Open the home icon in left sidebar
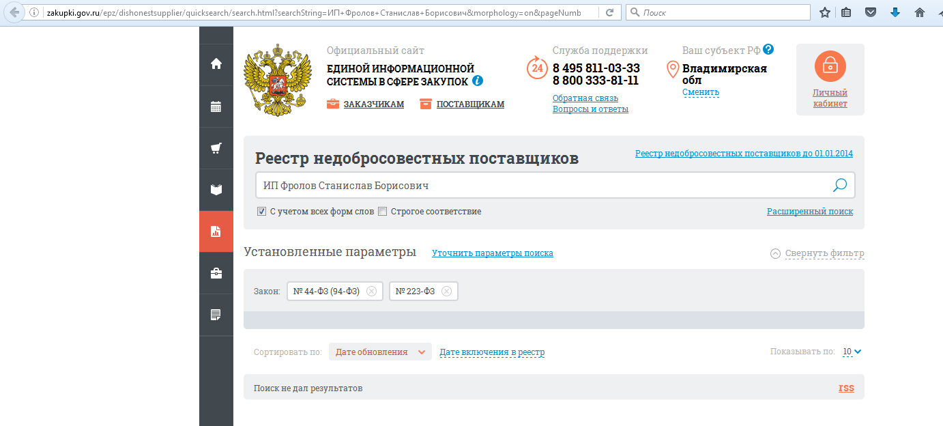Screen dimensions: 943x426 pyautogui.click(x=216, y=63)
